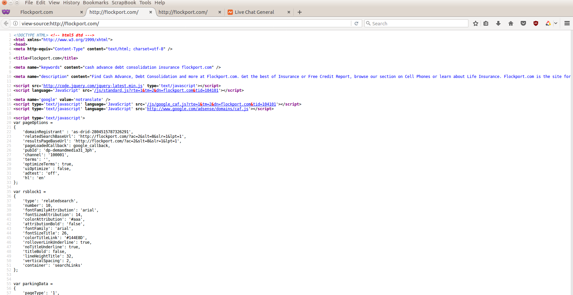This screenshot has height=295, width=573.
Task: Click the xmlns w3.org xhtml value
Action: tap(76, 40)
